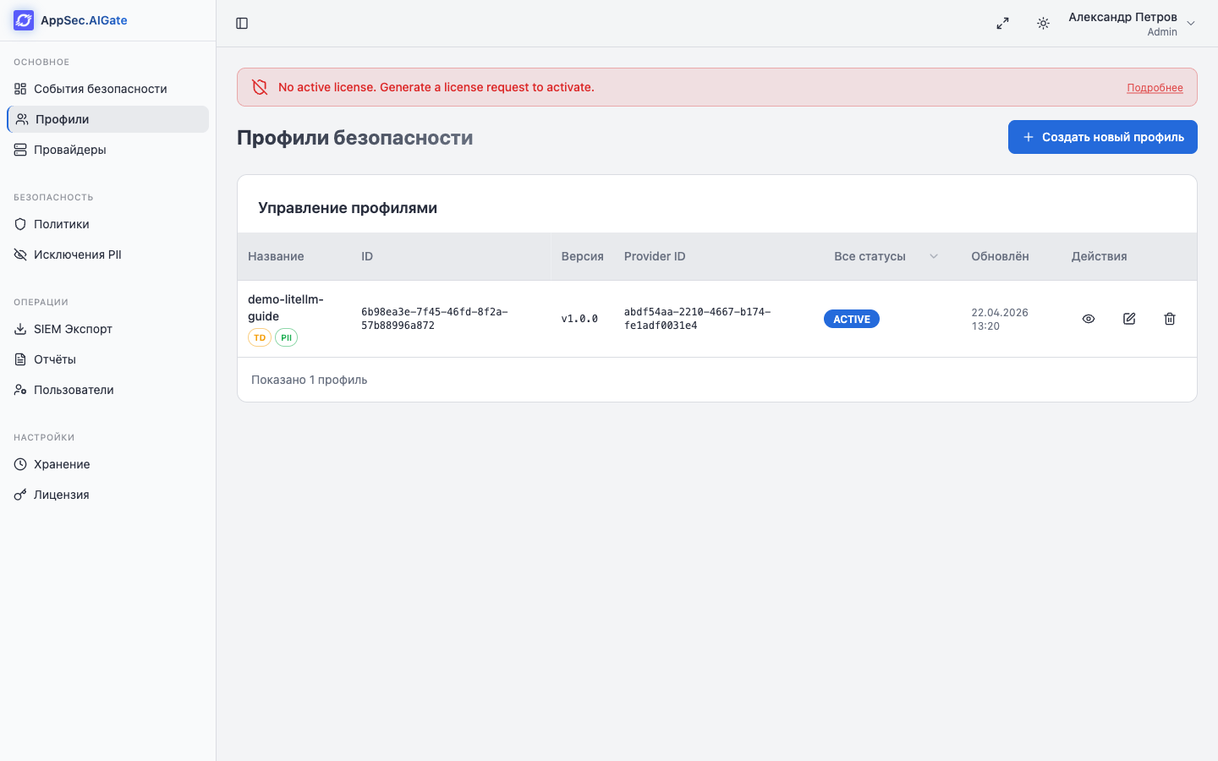Screen dimensions: 1218x761
Task: Expand the status filter chevron arrow
Action: pos(934,256)
